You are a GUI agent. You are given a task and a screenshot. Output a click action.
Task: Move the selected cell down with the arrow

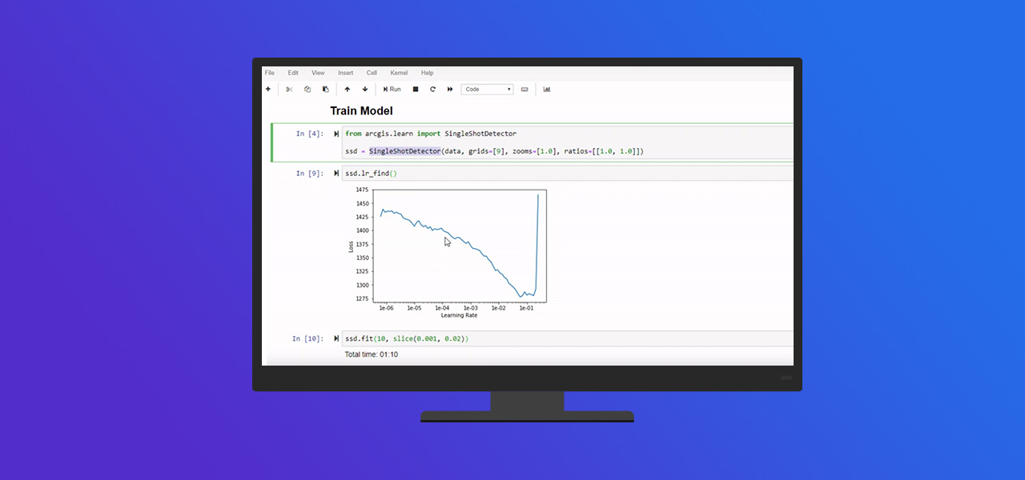click(x=365, y=90)
